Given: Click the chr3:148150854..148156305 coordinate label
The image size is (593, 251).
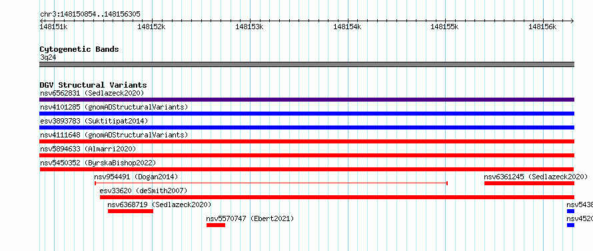Looking at the screenshot, I should 90,15.
